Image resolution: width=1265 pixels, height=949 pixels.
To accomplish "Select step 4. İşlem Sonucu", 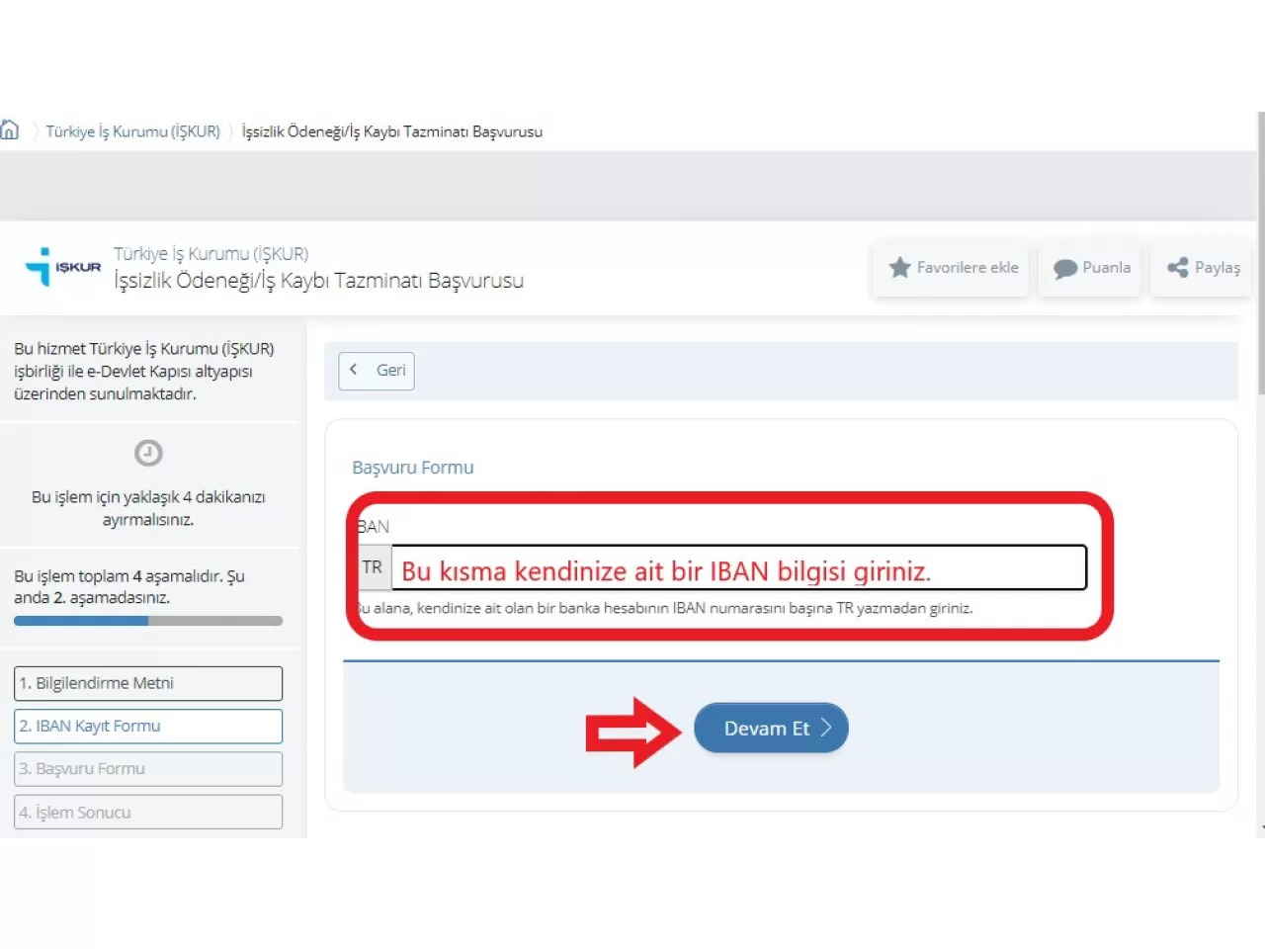I will tap(148, 813).
